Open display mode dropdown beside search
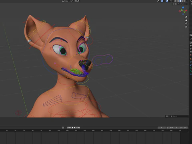The image size is (192, 144). tap(168, 116)
